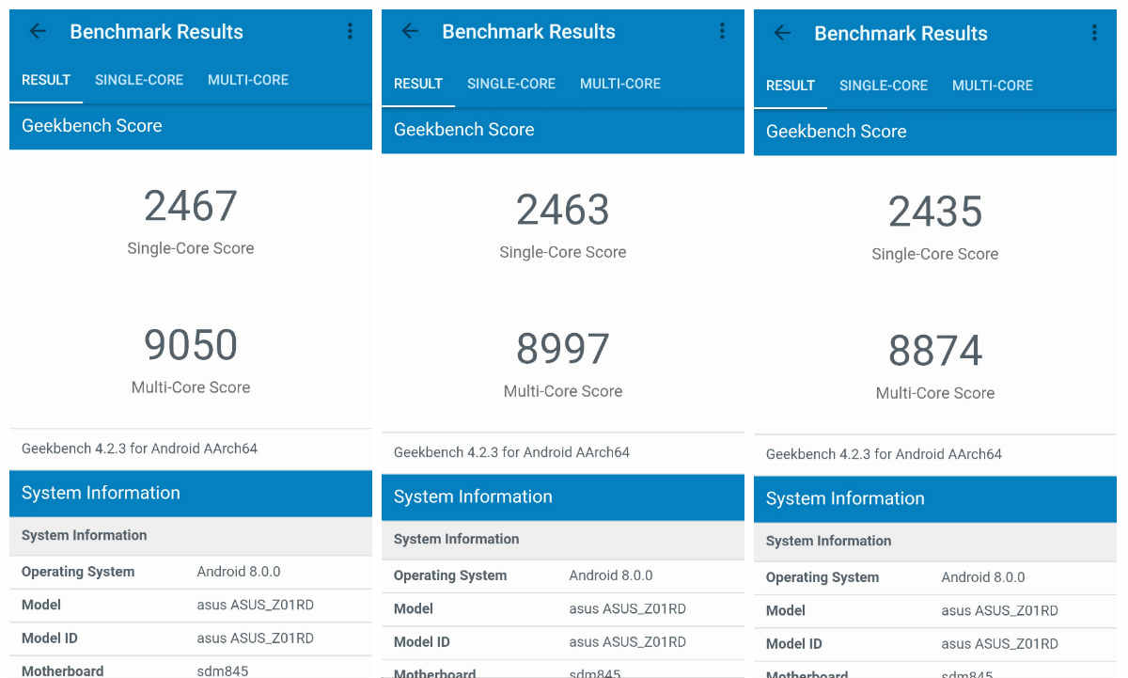The height and width of the screenshot is (678, 1128).
Task: Click blue System Information header, left screenshot
Action: tap(191, 494)
